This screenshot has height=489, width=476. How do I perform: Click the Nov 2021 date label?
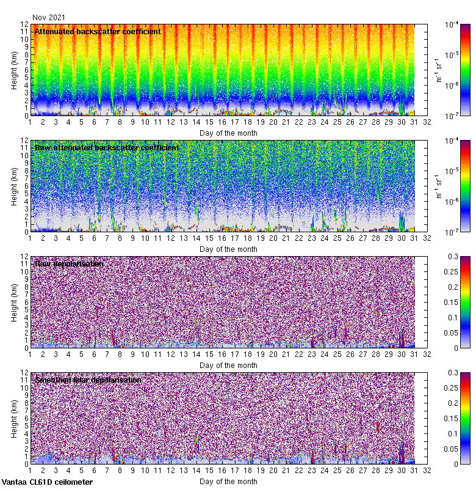48,18
